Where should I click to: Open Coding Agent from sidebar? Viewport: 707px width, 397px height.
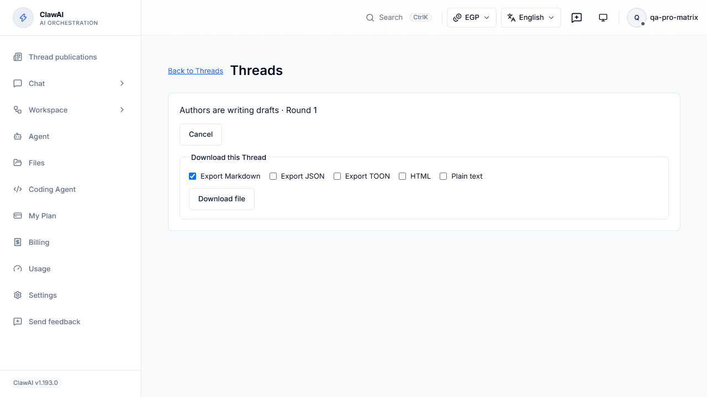tap(71, 189)
